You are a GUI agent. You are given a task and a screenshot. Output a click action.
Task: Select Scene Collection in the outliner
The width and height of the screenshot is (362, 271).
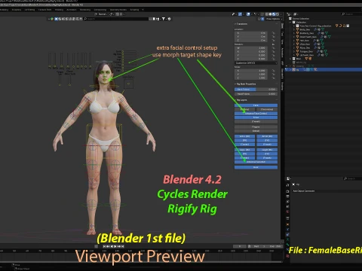point(301,19)
